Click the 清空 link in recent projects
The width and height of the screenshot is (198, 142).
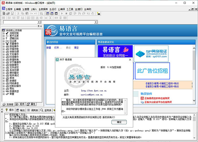click(x=76, y=48)
